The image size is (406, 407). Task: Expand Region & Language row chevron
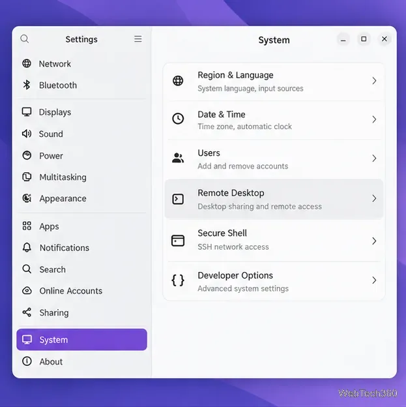374,81
